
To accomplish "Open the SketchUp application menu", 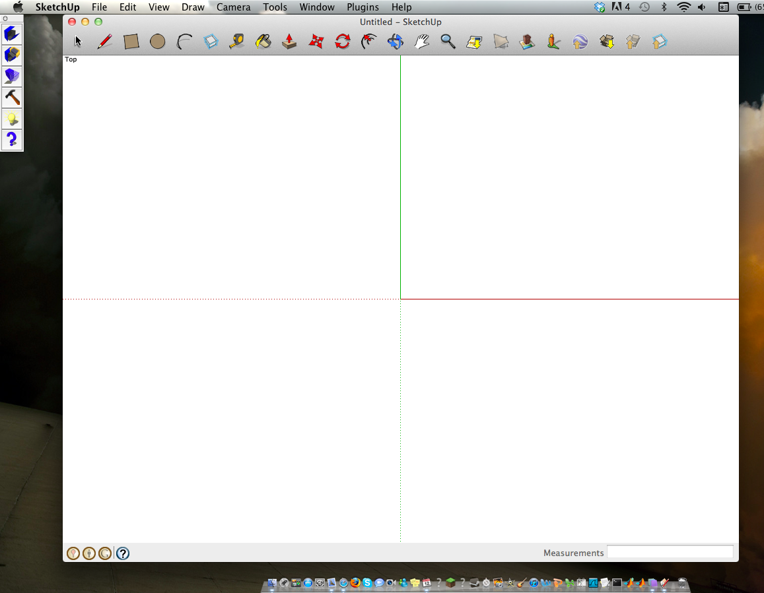I will click(x=57, y=7).
